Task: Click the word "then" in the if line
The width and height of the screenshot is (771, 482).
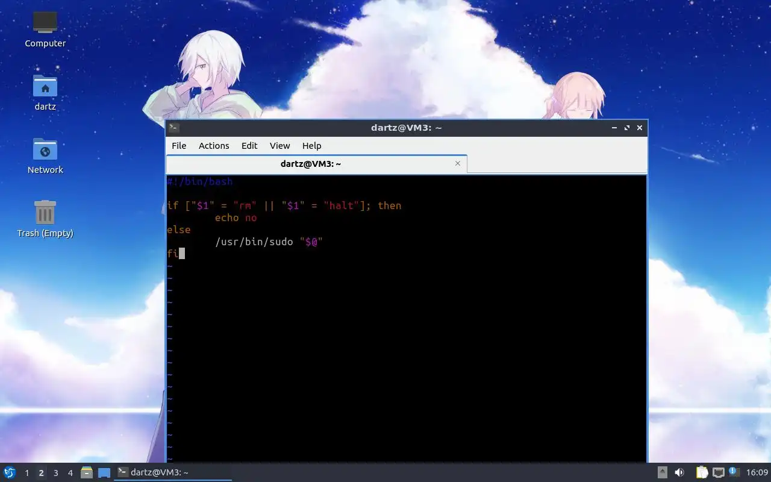Action: [x=389, y=205]
